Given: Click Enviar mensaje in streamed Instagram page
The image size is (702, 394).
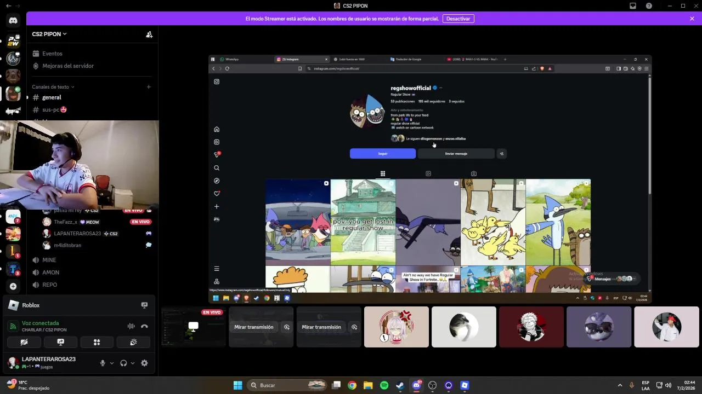Looking at the screenshot, I should pyautogui.click(x=456, y=154).
